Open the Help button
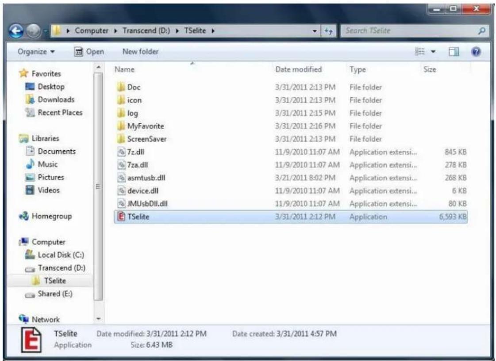496x361 pixels. (476, 52)
